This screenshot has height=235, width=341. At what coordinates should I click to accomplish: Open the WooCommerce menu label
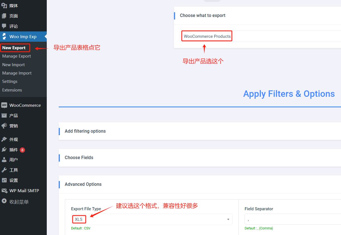[x=25, y=105]
